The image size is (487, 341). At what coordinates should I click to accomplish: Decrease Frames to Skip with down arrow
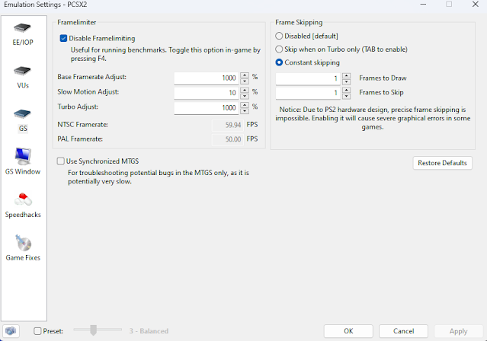click(x=347, y=97)
